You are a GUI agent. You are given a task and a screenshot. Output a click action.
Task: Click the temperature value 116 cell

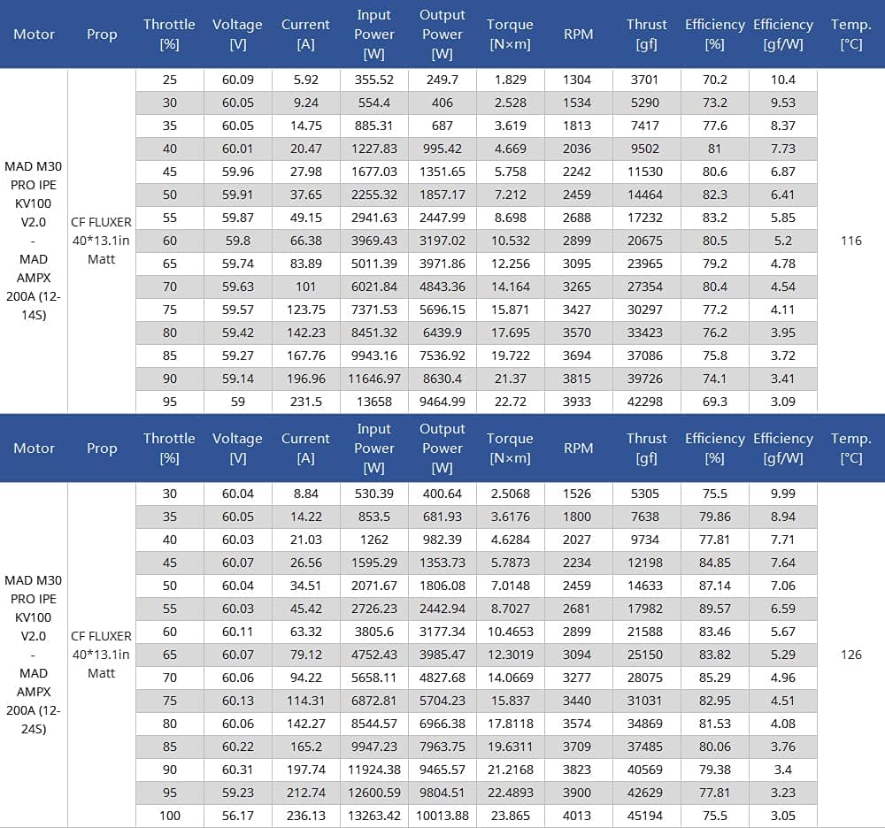coord(850,241)
